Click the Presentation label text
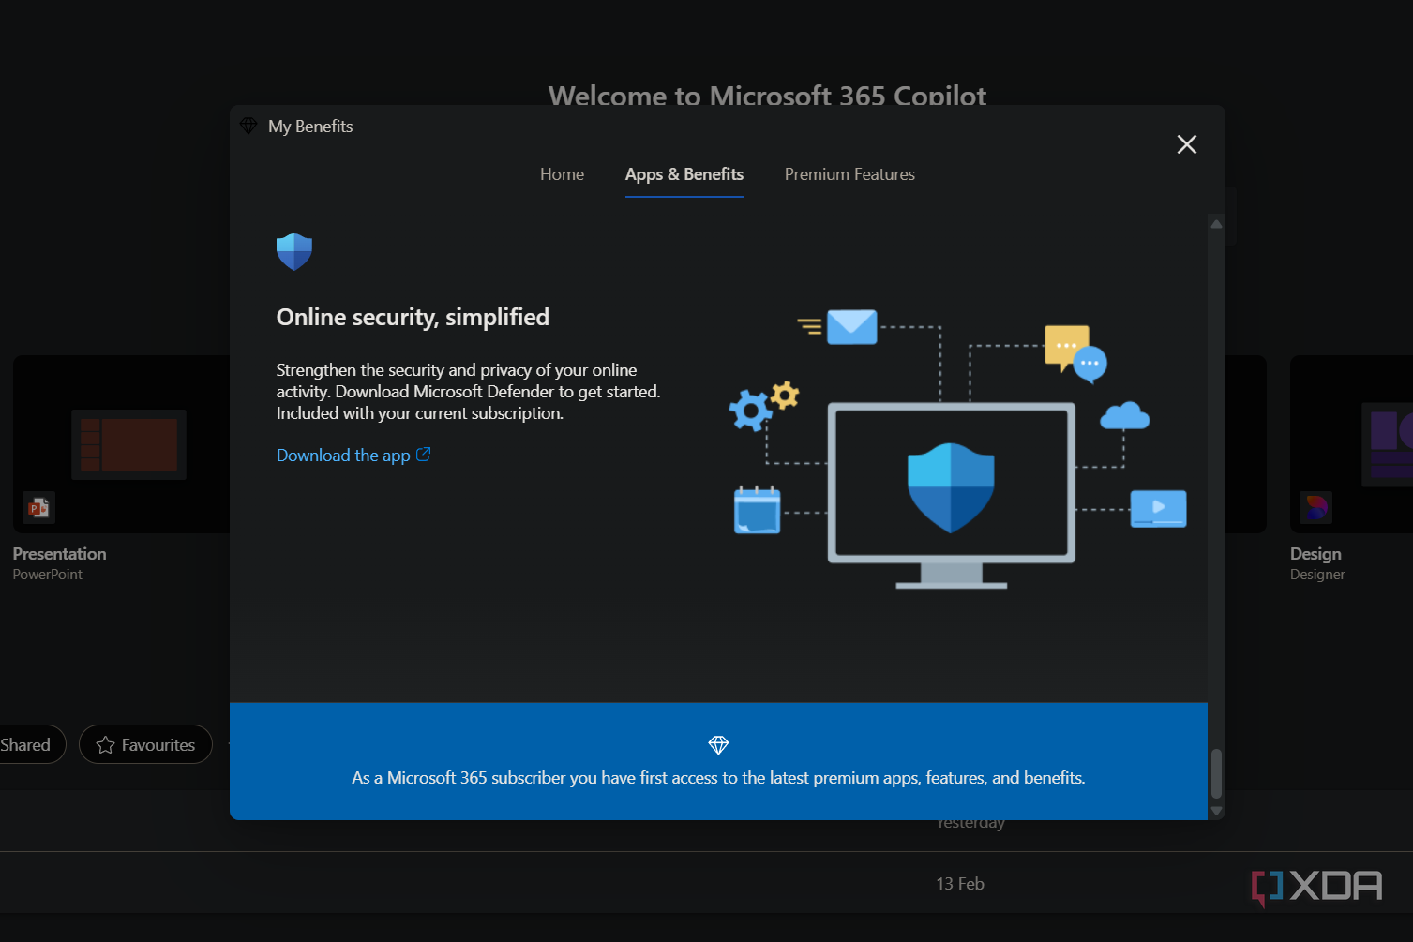1413x942 pixels. click(x=59, y=554)
